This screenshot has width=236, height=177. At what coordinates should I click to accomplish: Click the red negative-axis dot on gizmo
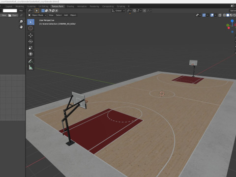pyautogui.click(x=229, y=28)
